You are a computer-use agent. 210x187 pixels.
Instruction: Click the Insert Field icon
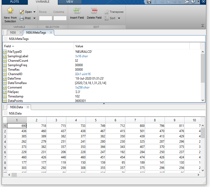point(77,11)
